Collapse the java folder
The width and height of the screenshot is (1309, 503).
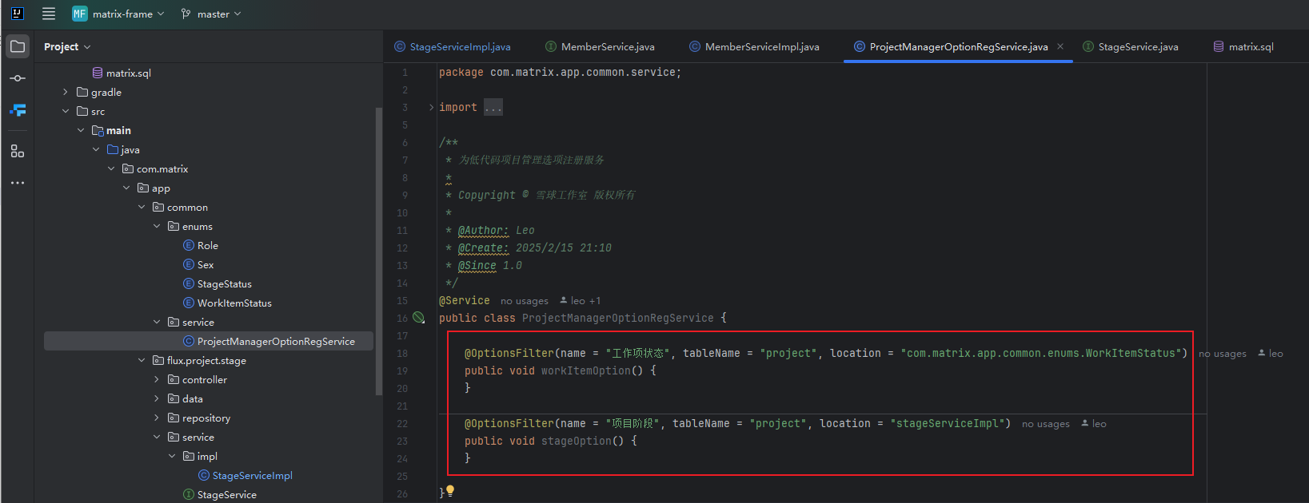(96, 149)
